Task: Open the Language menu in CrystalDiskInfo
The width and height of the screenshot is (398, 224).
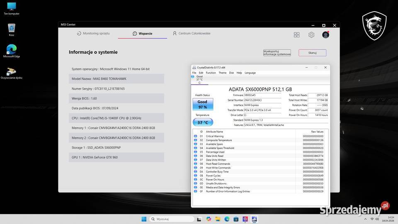Action: [250, 73]
